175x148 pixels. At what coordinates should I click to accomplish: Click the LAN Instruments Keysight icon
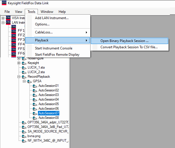8,22
